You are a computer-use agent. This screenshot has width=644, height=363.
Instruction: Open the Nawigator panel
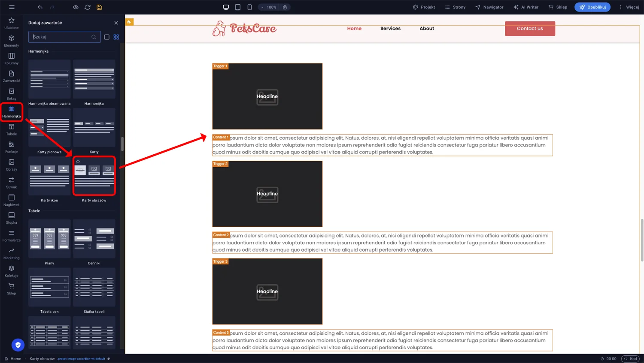[x=489, y=7]
